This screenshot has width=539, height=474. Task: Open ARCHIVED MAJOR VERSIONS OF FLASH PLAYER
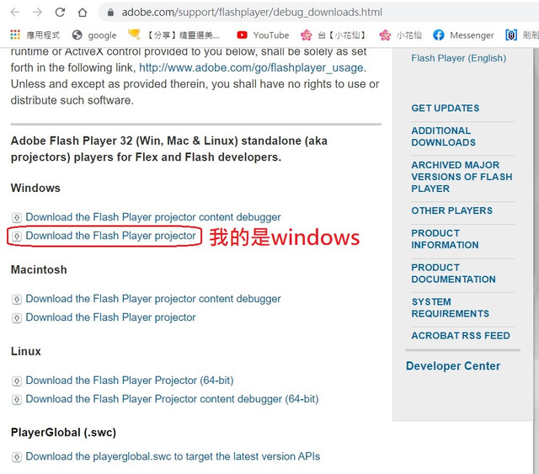pos(462,177)
